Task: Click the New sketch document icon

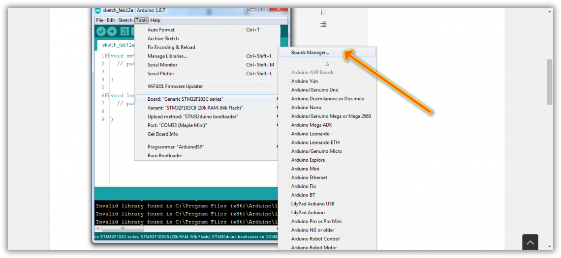Action: point(125,31)
